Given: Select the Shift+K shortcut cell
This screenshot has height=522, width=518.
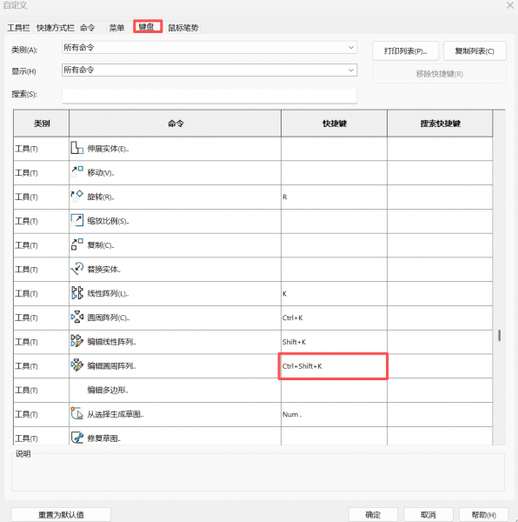Looking at the screenshot, I should pyautogui.click(x=334, y=342).
